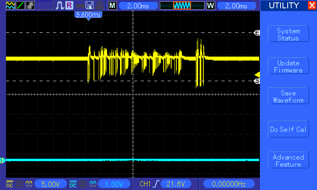Screen dimensions: 317x190
Task: Click the 5.600ms trigger position marker
Action: pos(88,15)
